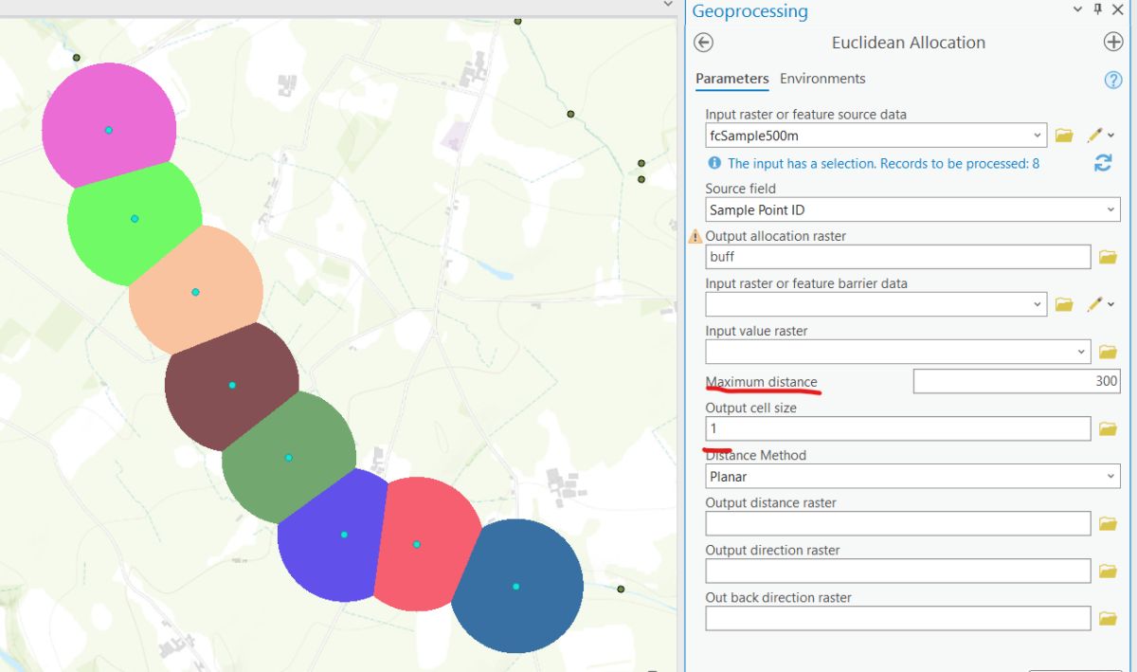Click the Out back direction raster field

click(x=898, y=618)
